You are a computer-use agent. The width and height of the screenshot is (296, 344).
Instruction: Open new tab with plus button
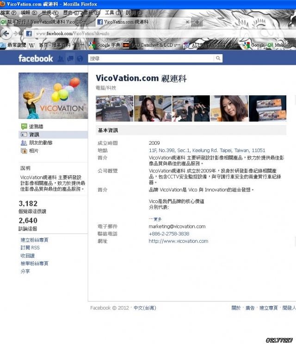tap(197, 22)
